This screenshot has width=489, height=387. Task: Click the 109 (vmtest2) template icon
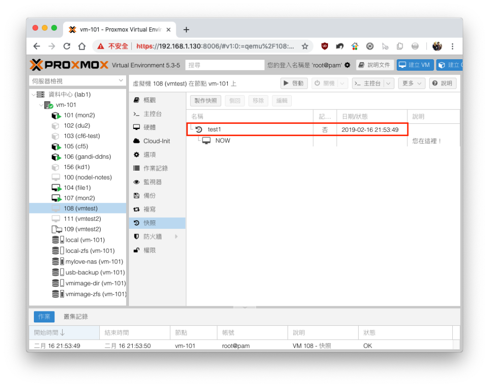[56, 229]
